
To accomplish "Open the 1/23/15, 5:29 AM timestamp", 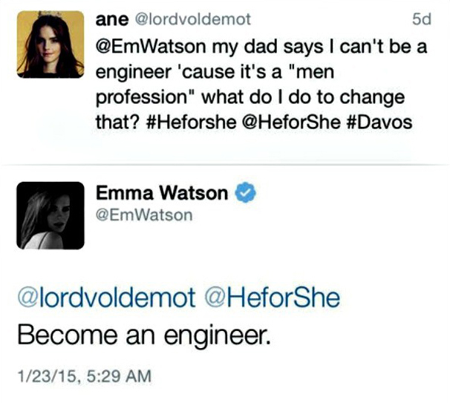I will click(x=85, y=376).
